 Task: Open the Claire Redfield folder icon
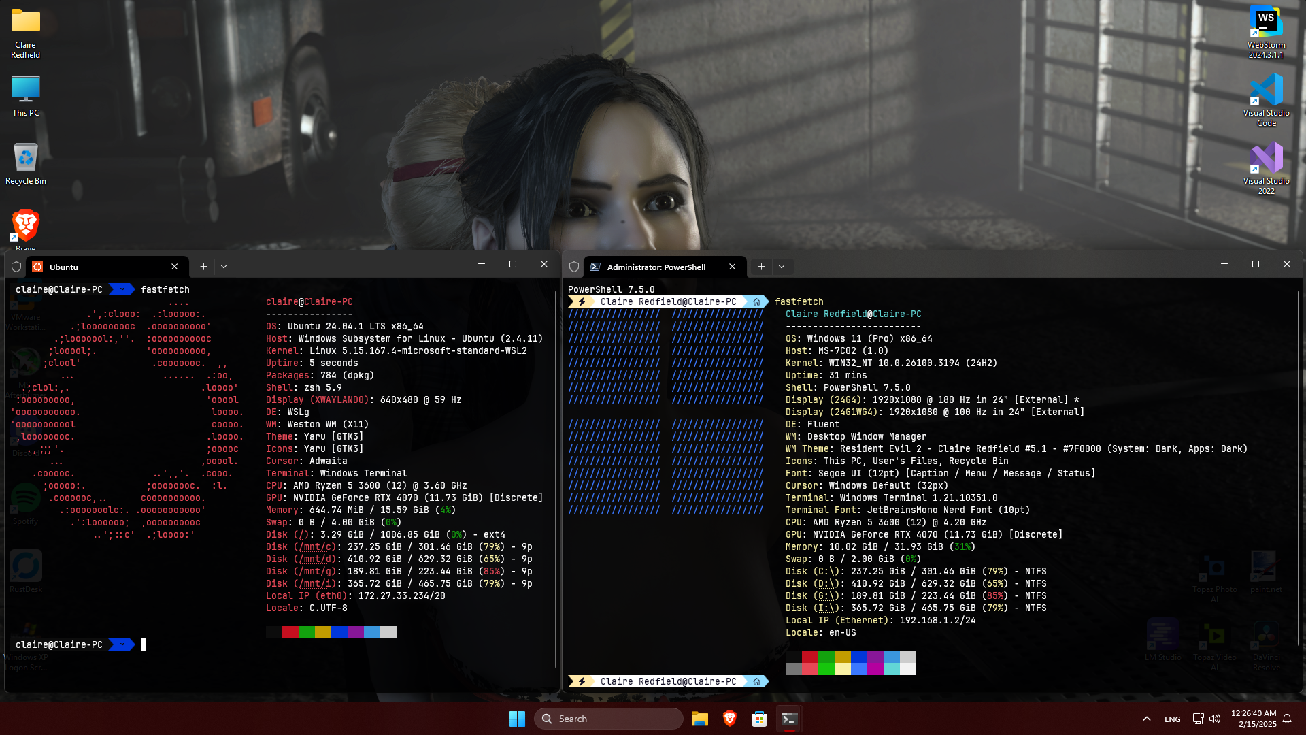pyautogui.click(x=25, y=33)
